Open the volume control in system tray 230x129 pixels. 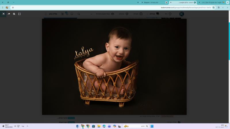[15, 126]
